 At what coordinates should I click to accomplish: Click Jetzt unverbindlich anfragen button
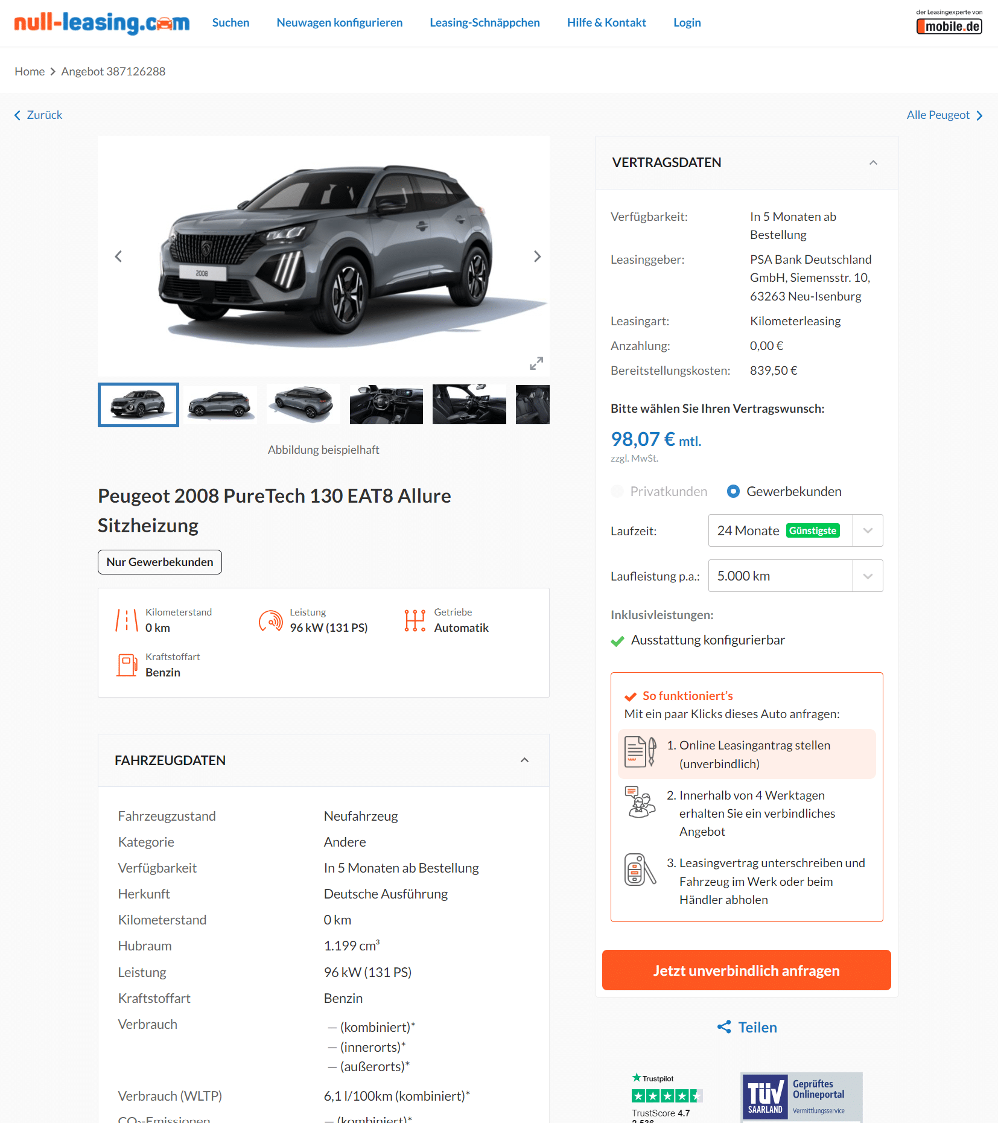pos(746,970)
